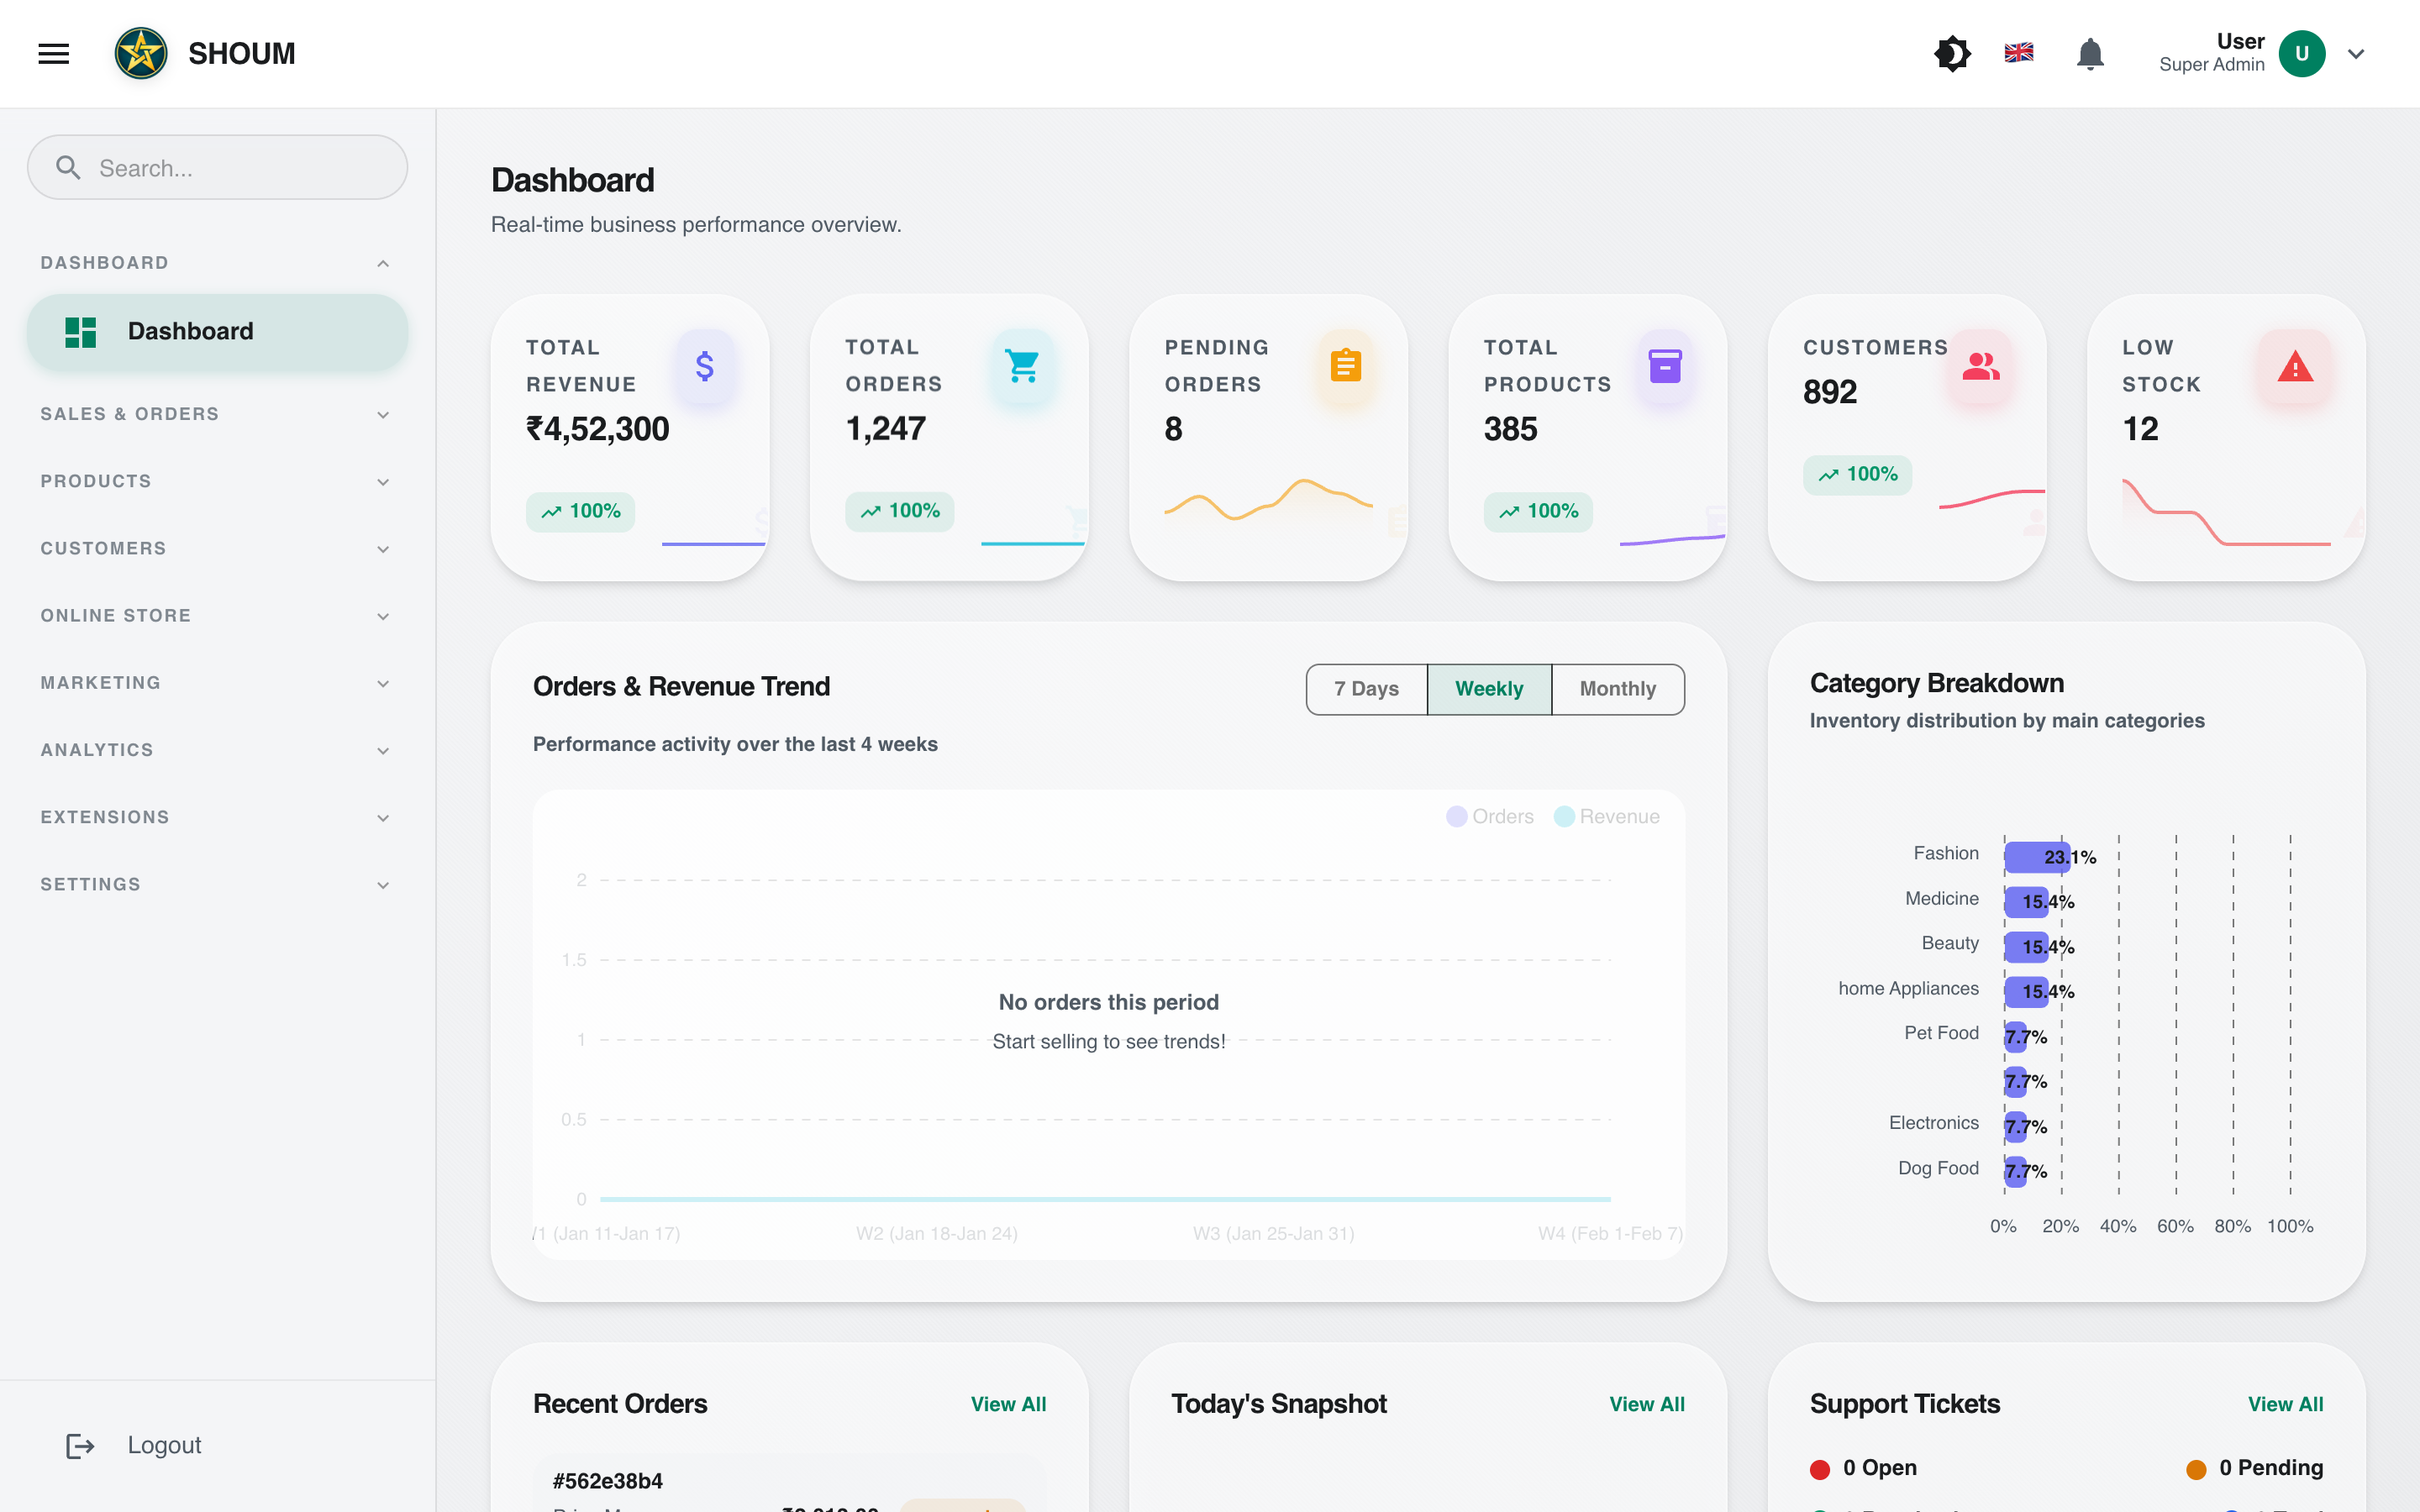Click inside the sidebar search field
This screenshot has height=1512, width=2420.
click(x=217, y=167)
